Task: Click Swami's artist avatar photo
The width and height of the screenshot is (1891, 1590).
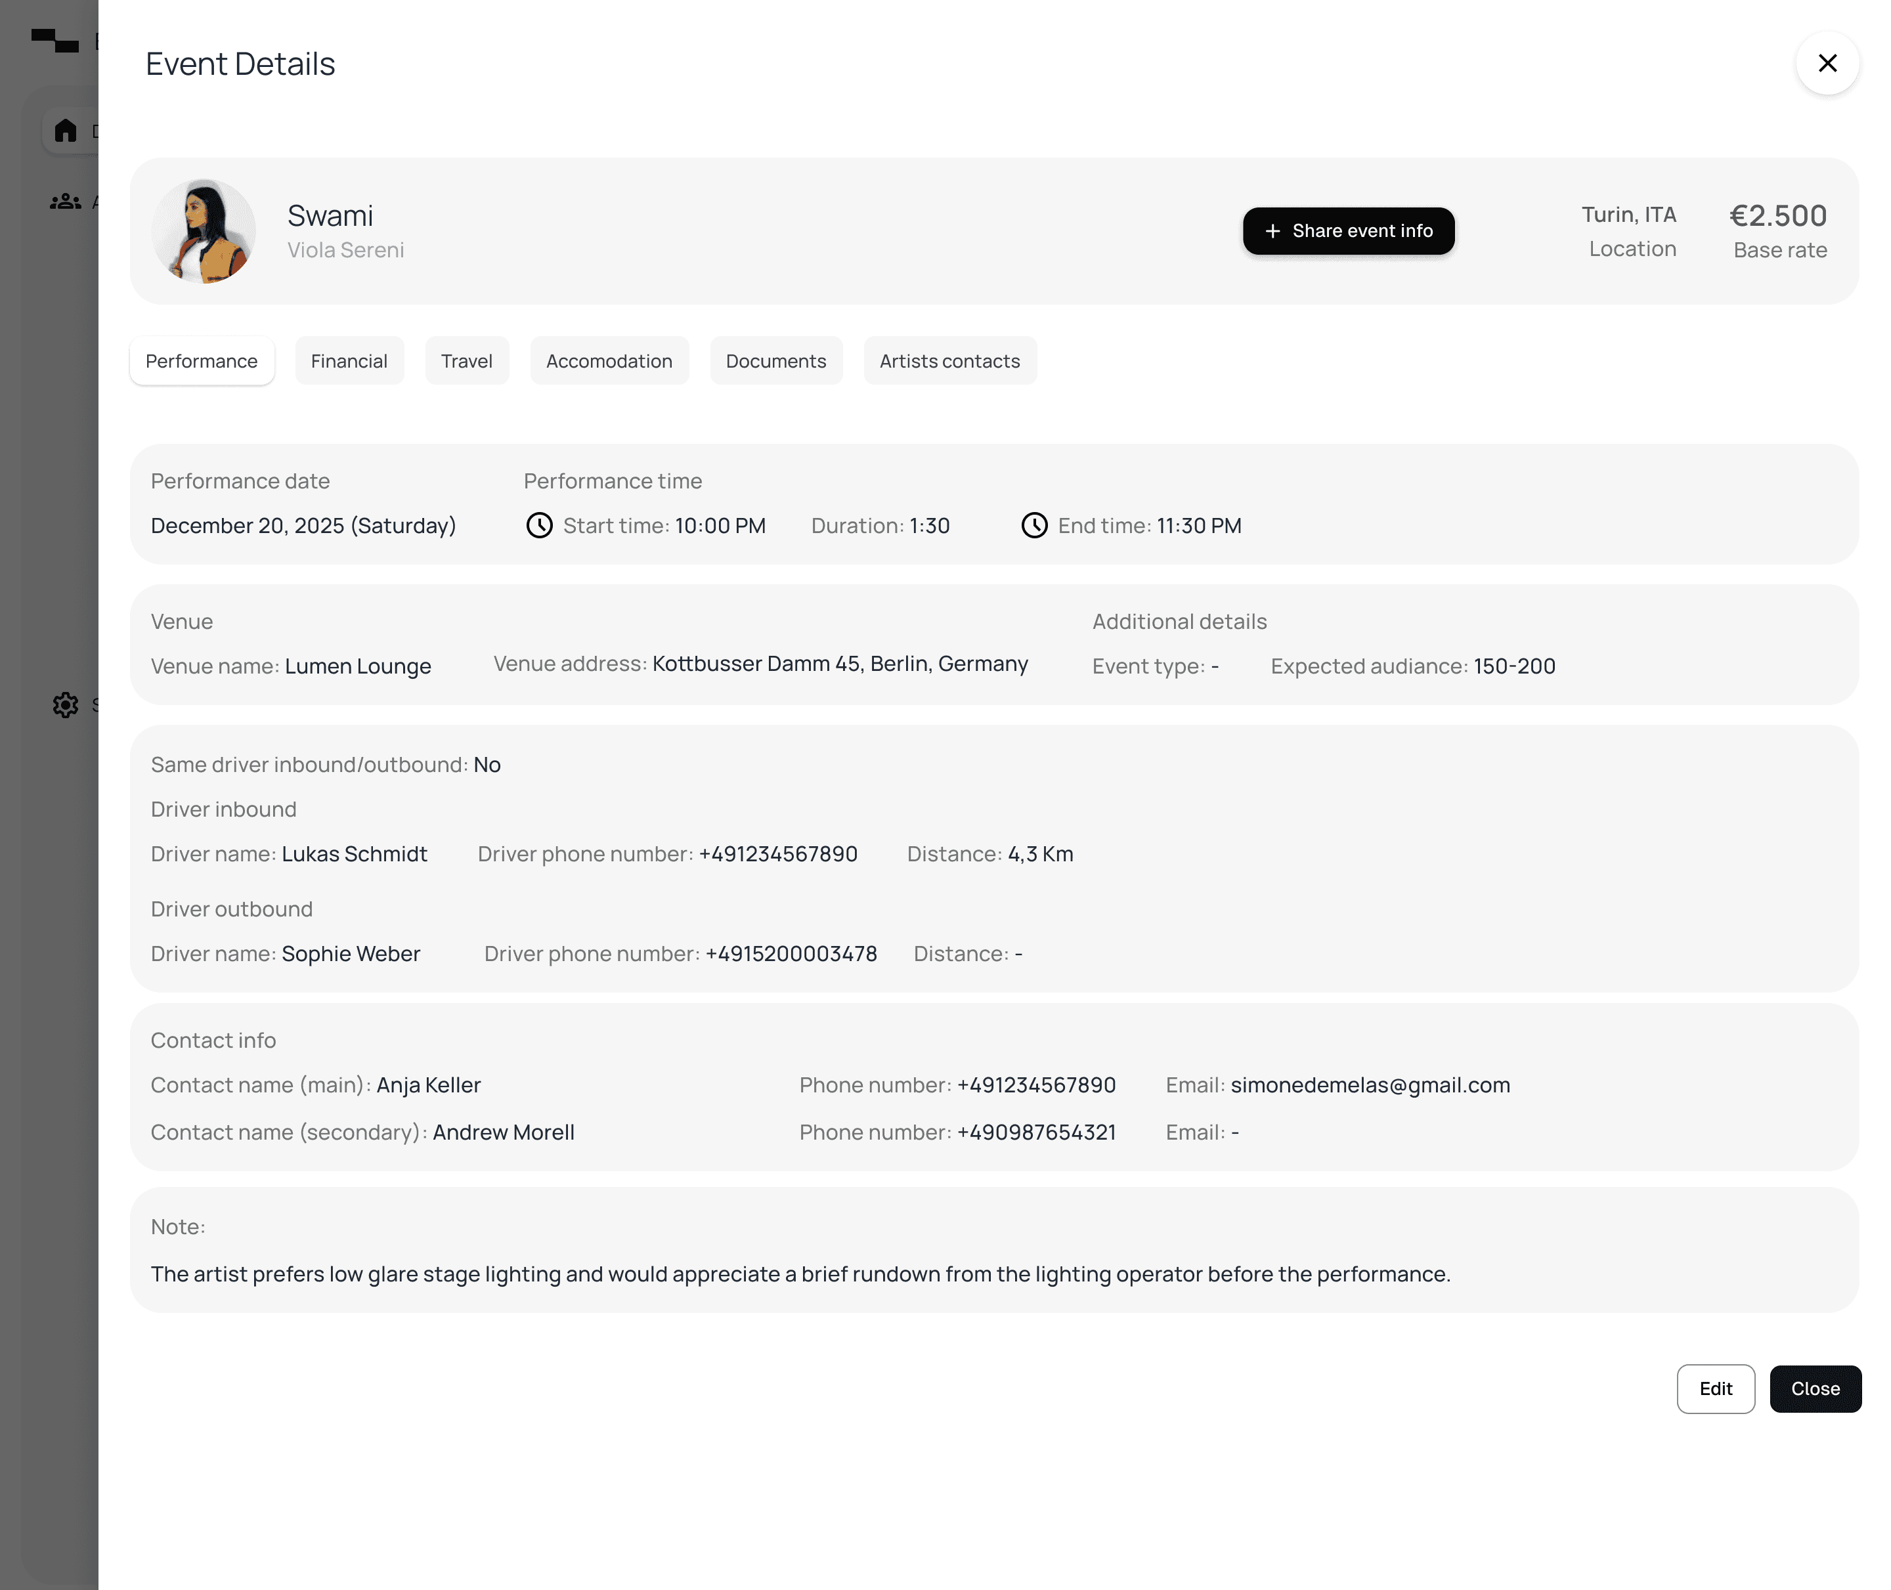Action: click(204, 230)
